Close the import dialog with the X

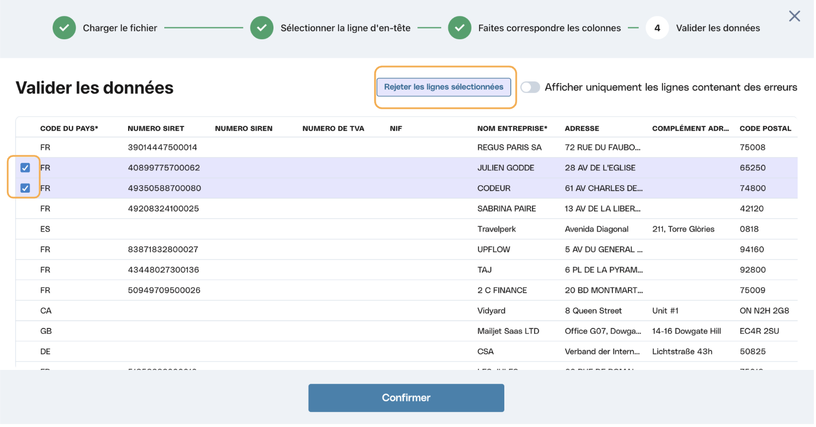coord(795,16)
